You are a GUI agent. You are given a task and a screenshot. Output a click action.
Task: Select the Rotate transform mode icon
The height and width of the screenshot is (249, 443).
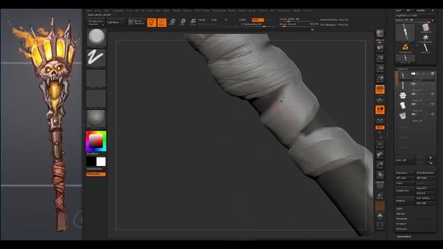coord(192,22)
